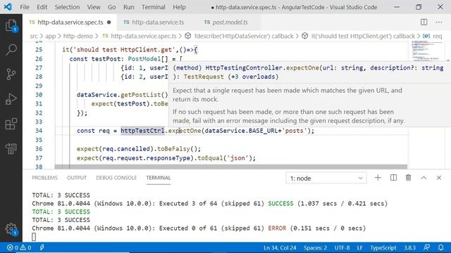This screenshot has height=253, width=451.
Task: Show the OUTPUT panel tab
Action: tap(77, 178)
